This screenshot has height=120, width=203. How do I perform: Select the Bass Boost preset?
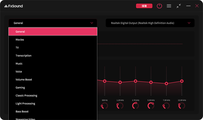tap(53, 112)
